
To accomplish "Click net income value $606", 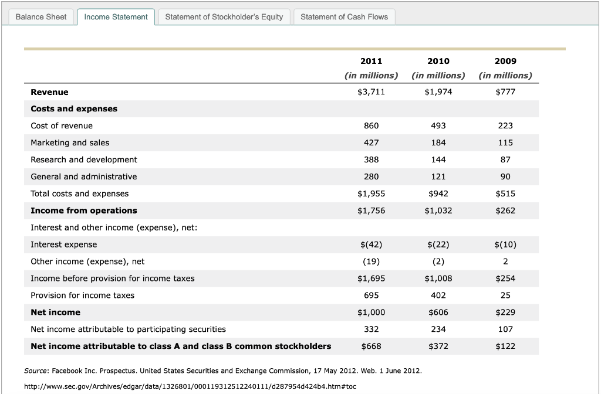I will [x=438, y=313].
